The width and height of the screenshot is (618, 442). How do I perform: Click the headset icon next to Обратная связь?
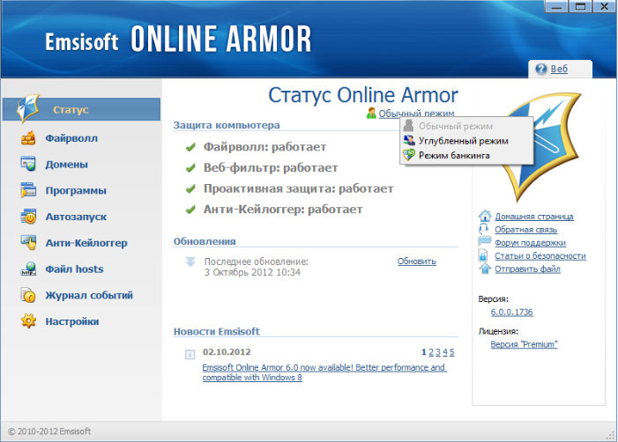click(x=484, y=229)
